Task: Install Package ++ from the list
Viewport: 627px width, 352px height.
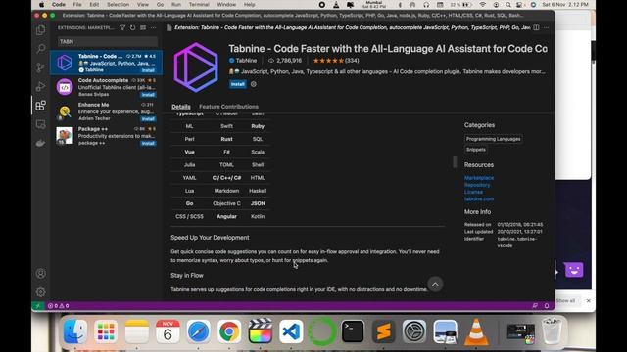Action: click(x=148, y=143)
